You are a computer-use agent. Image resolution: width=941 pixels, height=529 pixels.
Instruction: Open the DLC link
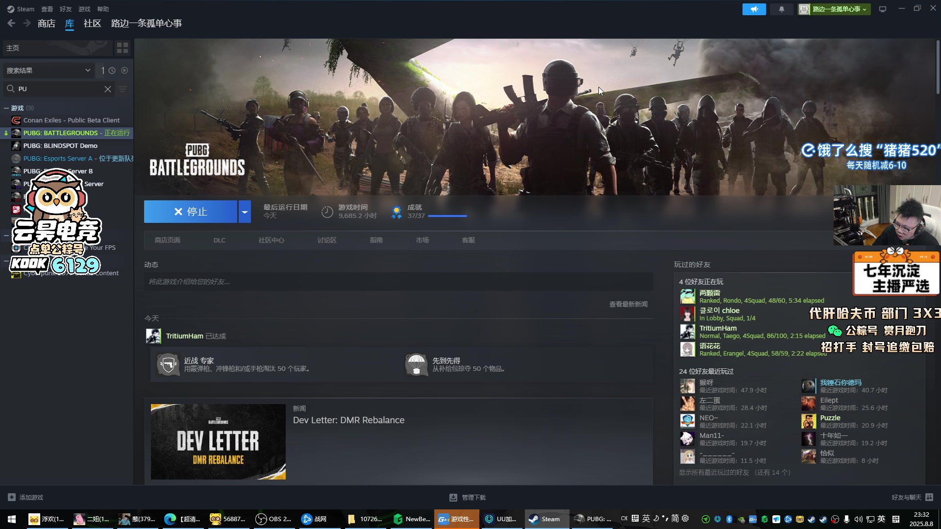[x=220, y=240]
